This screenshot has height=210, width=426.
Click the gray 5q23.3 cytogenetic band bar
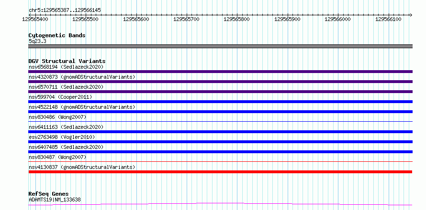click(220, 46)
